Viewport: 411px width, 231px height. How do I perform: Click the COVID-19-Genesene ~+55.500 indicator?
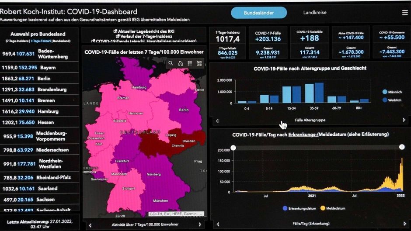(x=392, y=35)
